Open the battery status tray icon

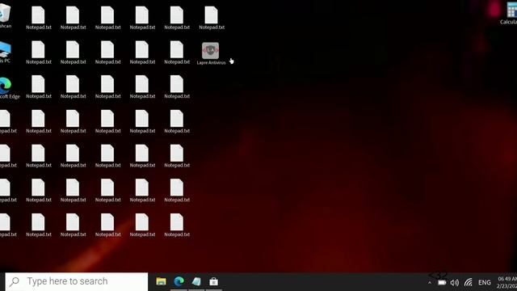pos(442,282)
